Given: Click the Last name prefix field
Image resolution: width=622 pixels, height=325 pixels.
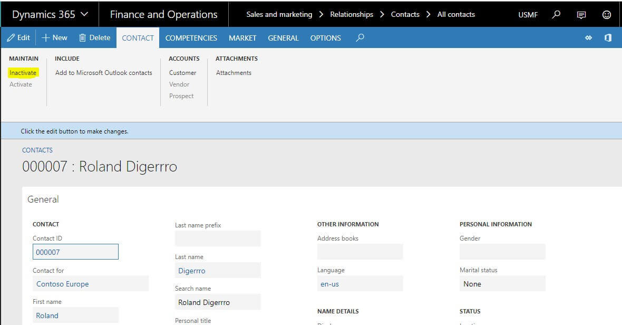Looking at the screenshot, I should pyautogui.click(x=218, y=238).
